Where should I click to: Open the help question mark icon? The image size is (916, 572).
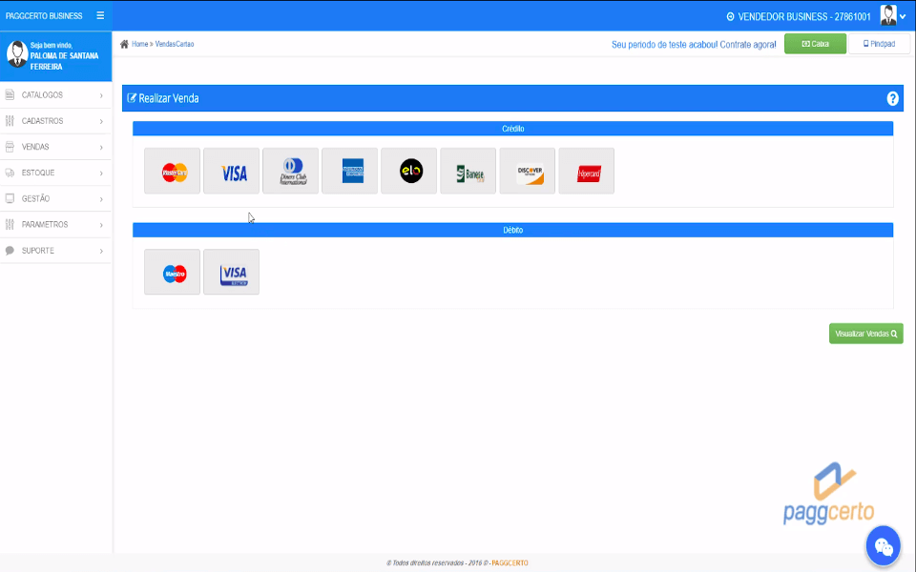tap(892, 98)
